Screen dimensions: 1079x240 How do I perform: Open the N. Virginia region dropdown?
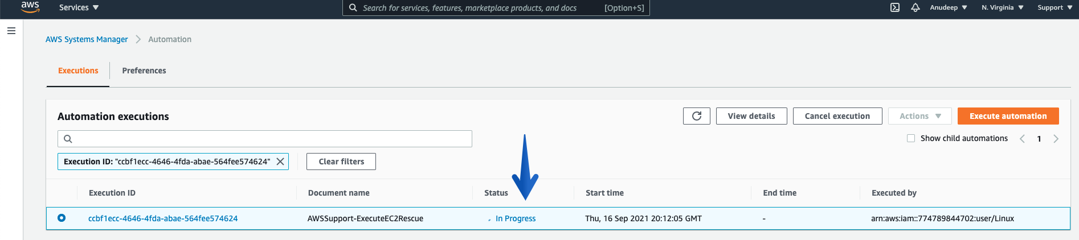coord(1003,7)
